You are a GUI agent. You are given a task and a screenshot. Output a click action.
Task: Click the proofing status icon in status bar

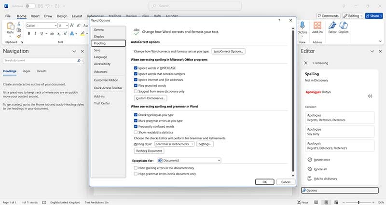point(44,202)
